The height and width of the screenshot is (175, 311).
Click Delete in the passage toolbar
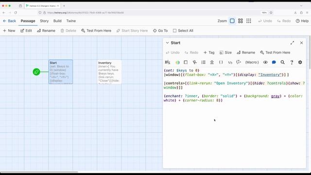[68, 31]
